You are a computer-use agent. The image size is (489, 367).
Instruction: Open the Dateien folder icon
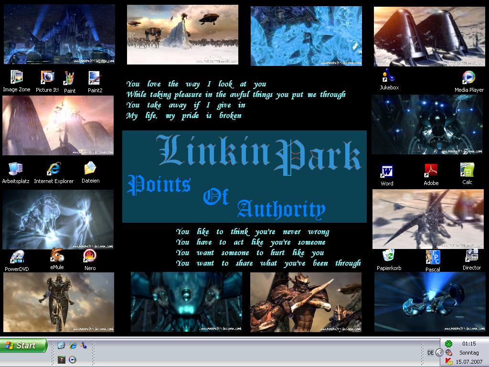pyautogui.click(x=90, y=169)
